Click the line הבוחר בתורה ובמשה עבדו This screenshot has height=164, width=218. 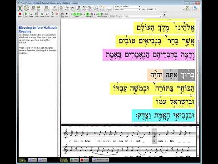[x=153, y=88]
